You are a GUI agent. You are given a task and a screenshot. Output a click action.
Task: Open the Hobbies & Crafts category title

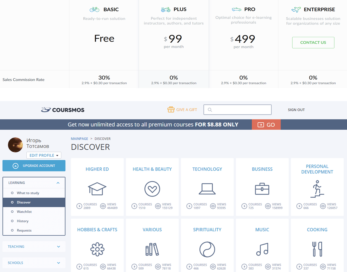[x=97, y=230]
